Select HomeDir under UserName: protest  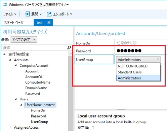tap(38, 110)
